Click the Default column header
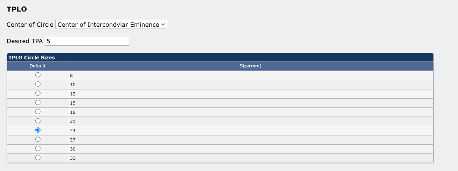Viewport: 458px width, 171px height. click(x=38, y=66)
